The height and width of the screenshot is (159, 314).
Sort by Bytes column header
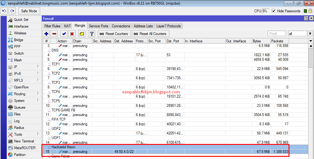point(261,41)
